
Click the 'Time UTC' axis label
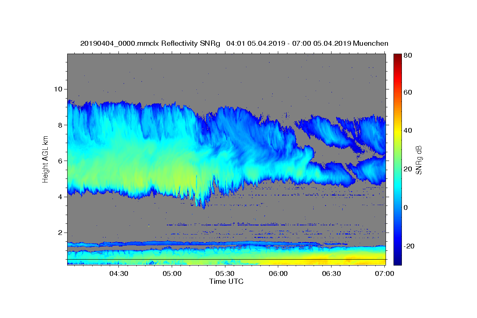tap(226, 281)
